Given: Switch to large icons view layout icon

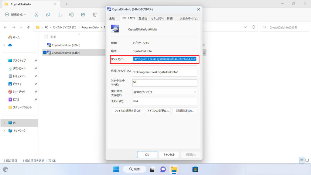Looking at the screenshot, I should coord(307,160).
